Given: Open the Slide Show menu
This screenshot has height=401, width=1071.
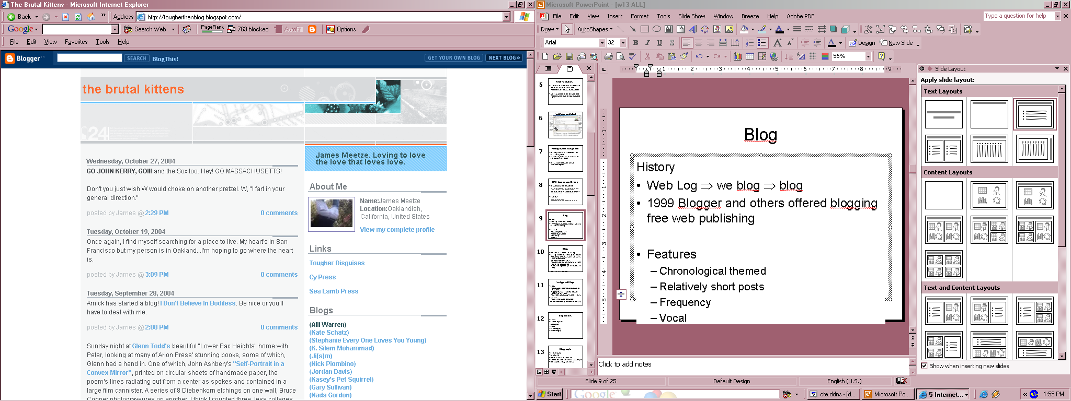Looking at the screenshot, I should click(x=691, y=16).
